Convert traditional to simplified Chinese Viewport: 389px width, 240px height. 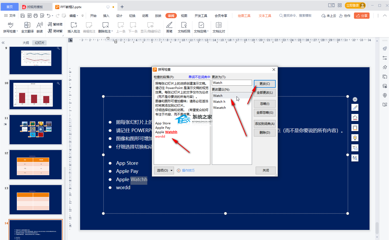click(55, 24)
